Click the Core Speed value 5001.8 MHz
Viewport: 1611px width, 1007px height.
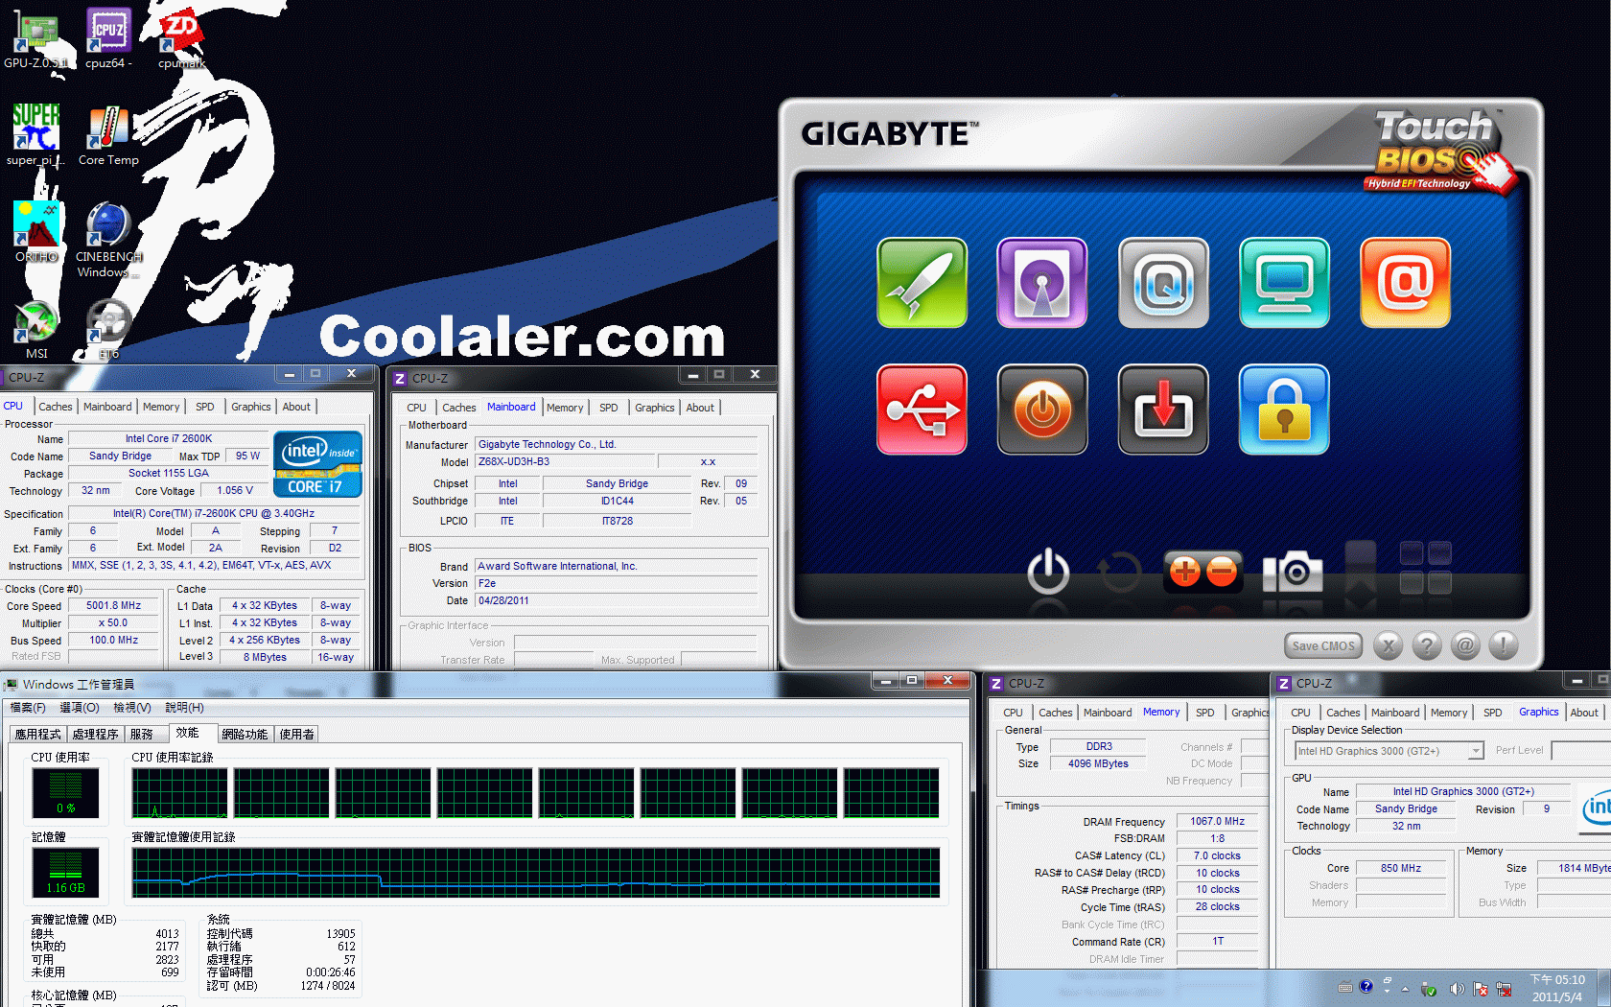(x=113, y=606)
